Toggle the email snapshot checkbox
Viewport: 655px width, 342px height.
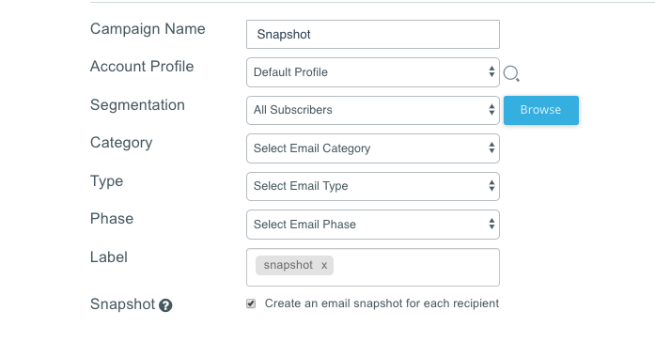(251, 303)
